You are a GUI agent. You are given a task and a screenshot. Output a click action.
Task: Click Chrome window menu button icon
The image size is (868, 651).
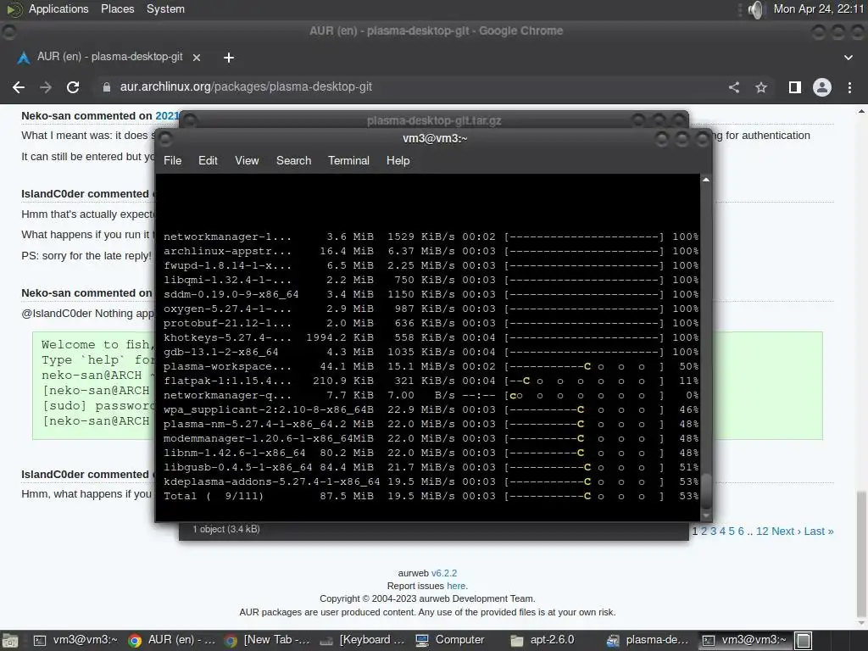(8, 31)
